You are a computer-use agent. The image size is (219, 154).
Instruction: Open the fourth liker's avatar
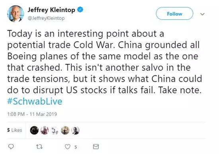tap(65, 130)
